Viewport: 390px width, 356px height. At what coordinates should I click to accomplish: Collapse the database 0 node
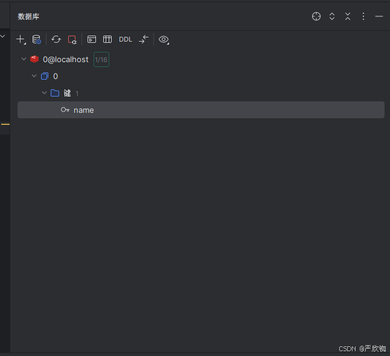tap(34, 76)
